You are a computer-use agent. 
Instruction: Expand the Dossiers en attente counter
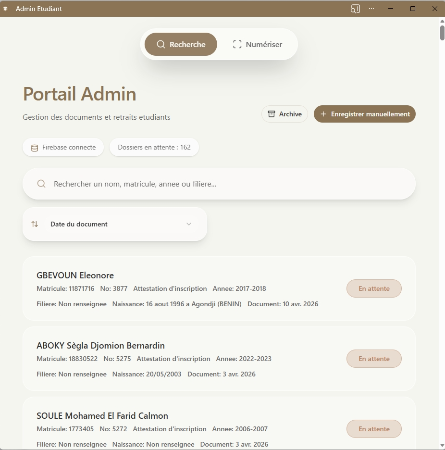154,147
